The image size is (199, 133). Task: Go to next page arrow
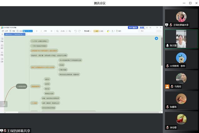tap(51, 31)
